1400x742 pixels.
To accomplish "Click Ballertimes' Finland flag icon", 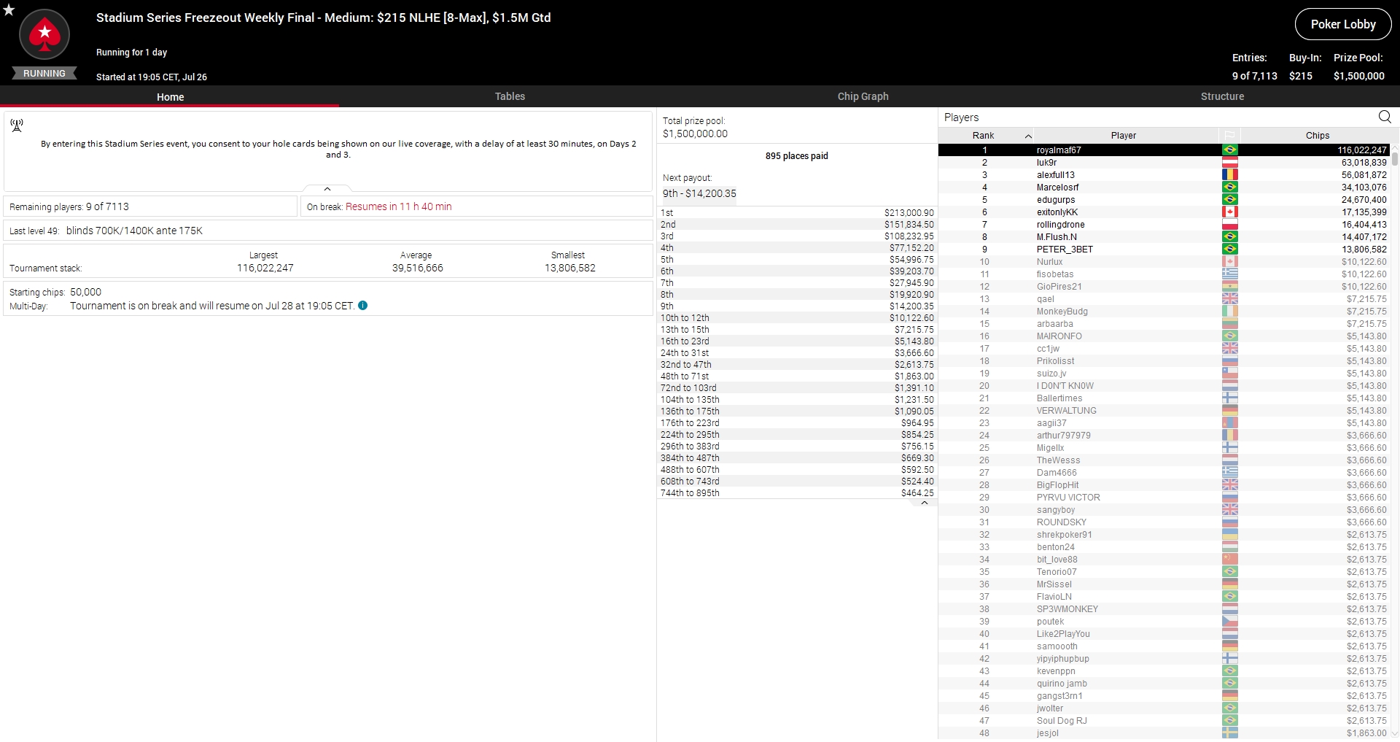I will pyautogui.click(x=1230, y=398).
